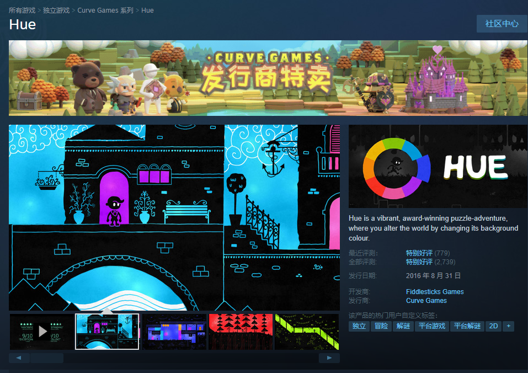Select the selected blue town screenshot thumbnail
Image resolution: width=528 pixels, height=373 pixels.
click(107, 332)
